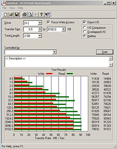Uncheck the Direct I/O checkbox
The height and width of the screenshot is (149, 117).
84,22
